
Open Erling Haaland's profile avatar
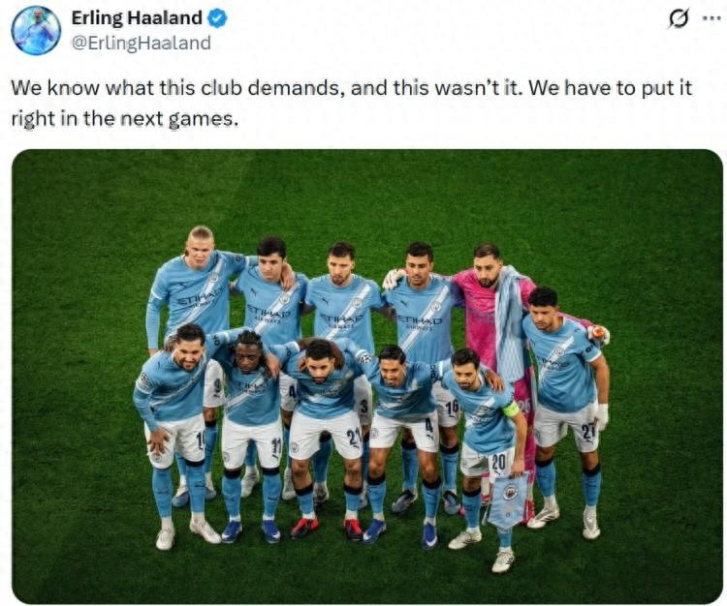click(x=36, y=31)
